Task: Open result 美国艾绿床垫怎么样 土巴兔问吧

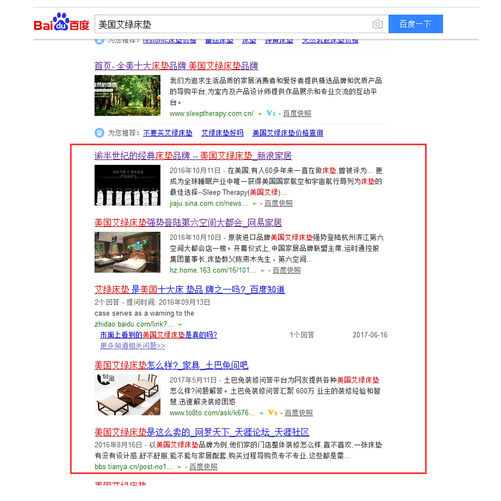Action: click(x=171, y=365)
